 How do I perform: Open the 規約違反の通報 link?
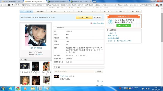click(113, 38)
